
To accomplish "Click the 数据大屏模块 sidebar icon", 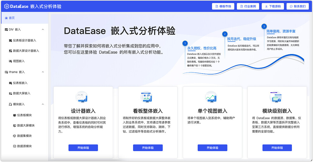I will (x=15, y=125).
